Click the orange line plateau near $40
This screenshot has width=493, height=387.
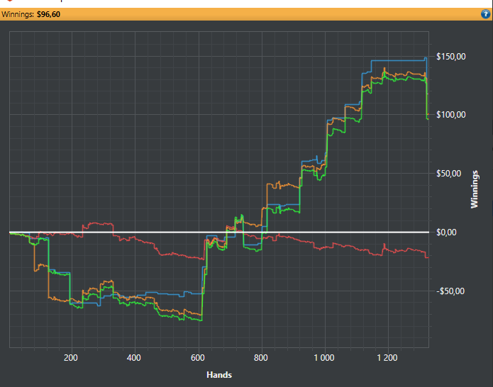283,185
